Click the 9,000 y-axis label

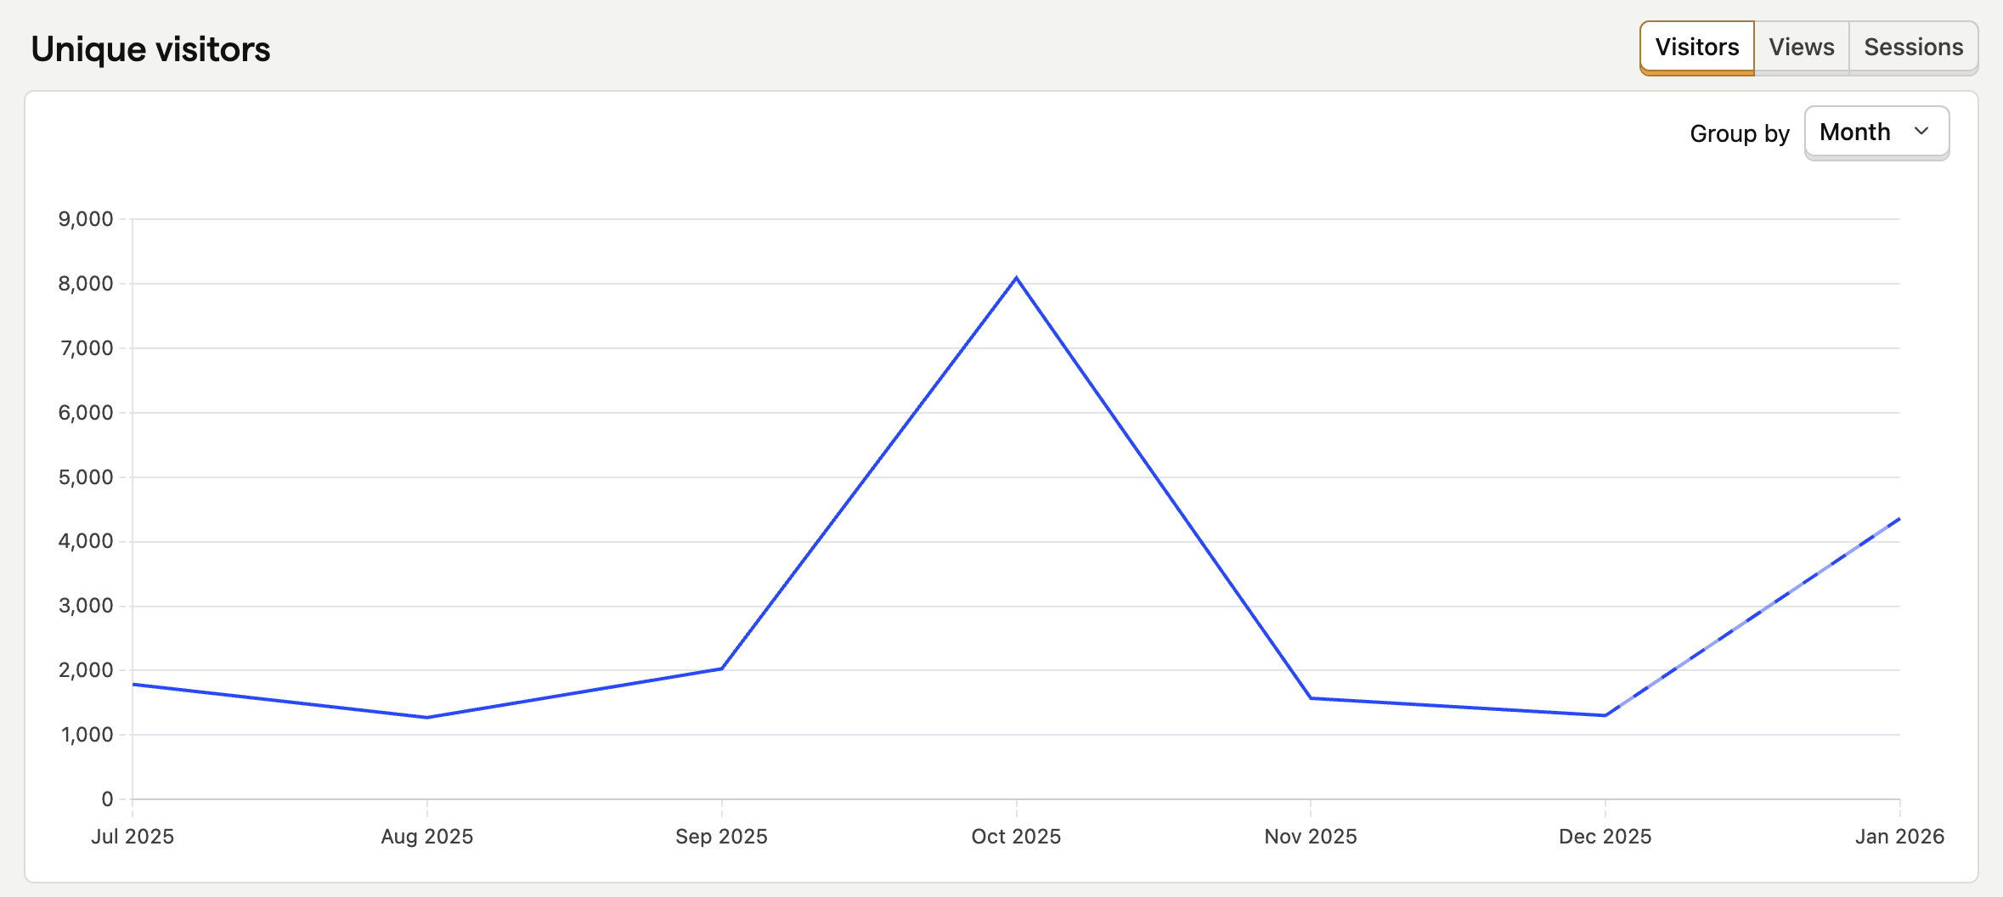pyautogui.click(x=86, y=219)
